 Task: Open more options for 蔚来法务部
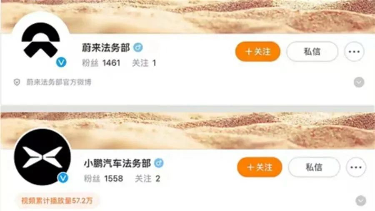354,51
